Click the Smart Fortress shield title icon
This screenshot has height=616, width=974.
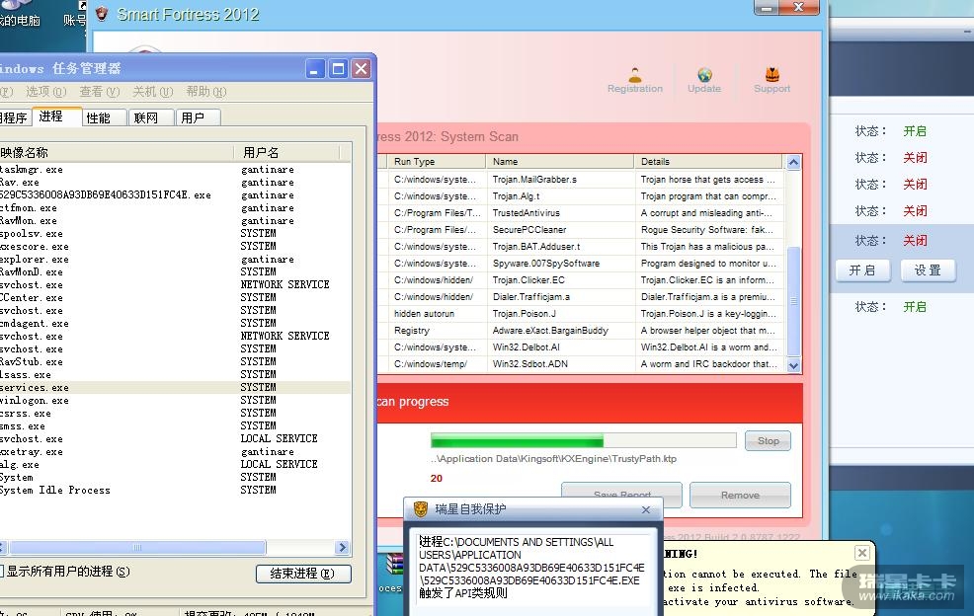(x=102, y=13)
